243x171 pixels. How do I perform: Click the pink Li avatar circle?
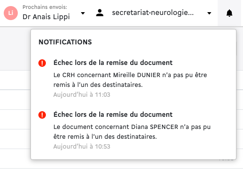click(11, 13)
